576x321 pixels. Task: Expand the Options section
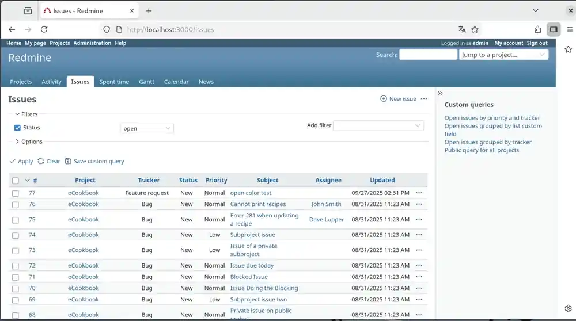pos(29,142)
